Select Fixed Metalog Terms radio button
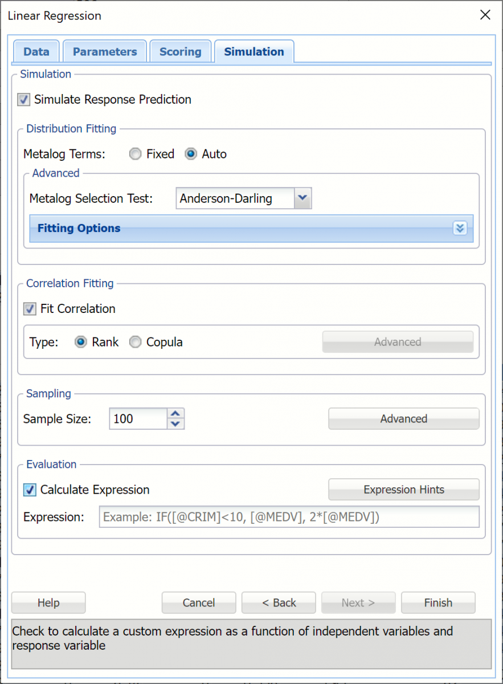Screen dimensions: 503x684 click(135, 154)
